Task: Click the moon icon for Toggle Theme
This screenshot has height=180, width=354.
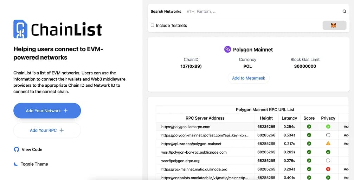Action: [x=16, y=164]
